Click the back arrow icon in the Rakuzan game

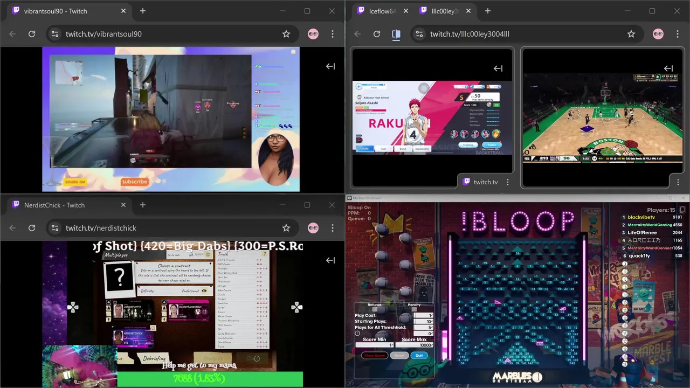(x=359, y=86)
